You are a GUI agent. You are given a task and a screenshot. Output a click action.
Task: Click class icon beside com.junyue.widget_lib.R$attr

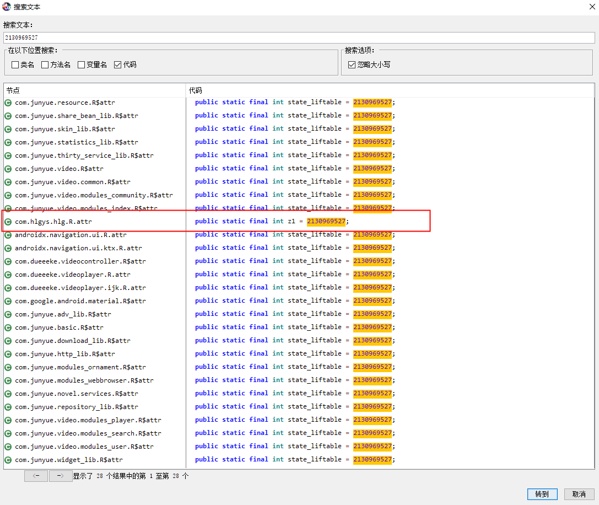(8, 460)
